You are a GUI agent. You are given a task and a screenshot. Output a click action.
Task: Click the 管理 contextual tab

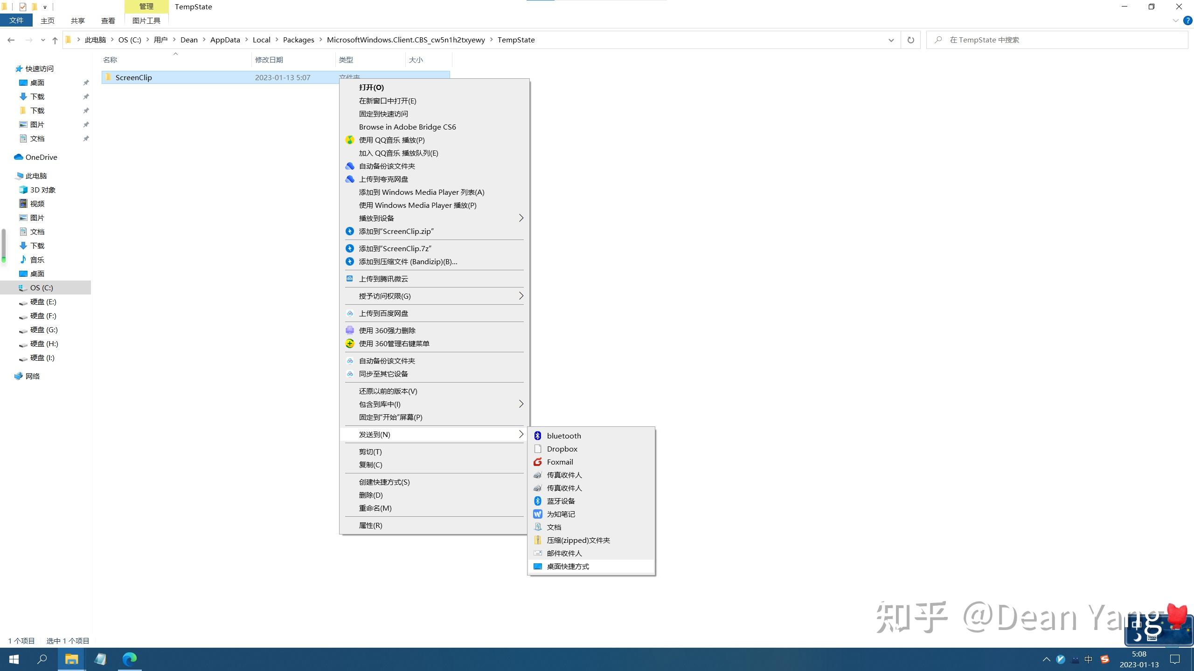click(x=146, y=7)
